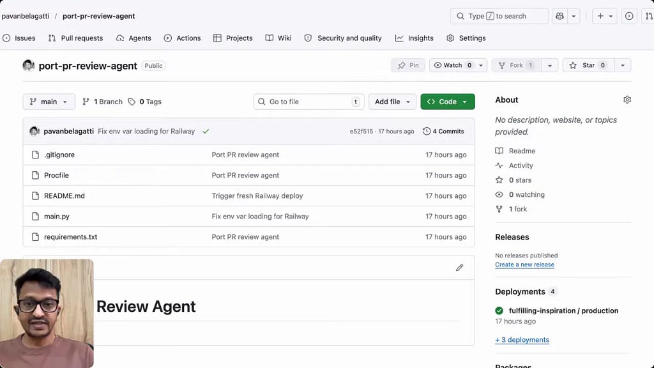Open the Add file dropdown
Screen dimensions: 654x368
click(x=392, y=102)
